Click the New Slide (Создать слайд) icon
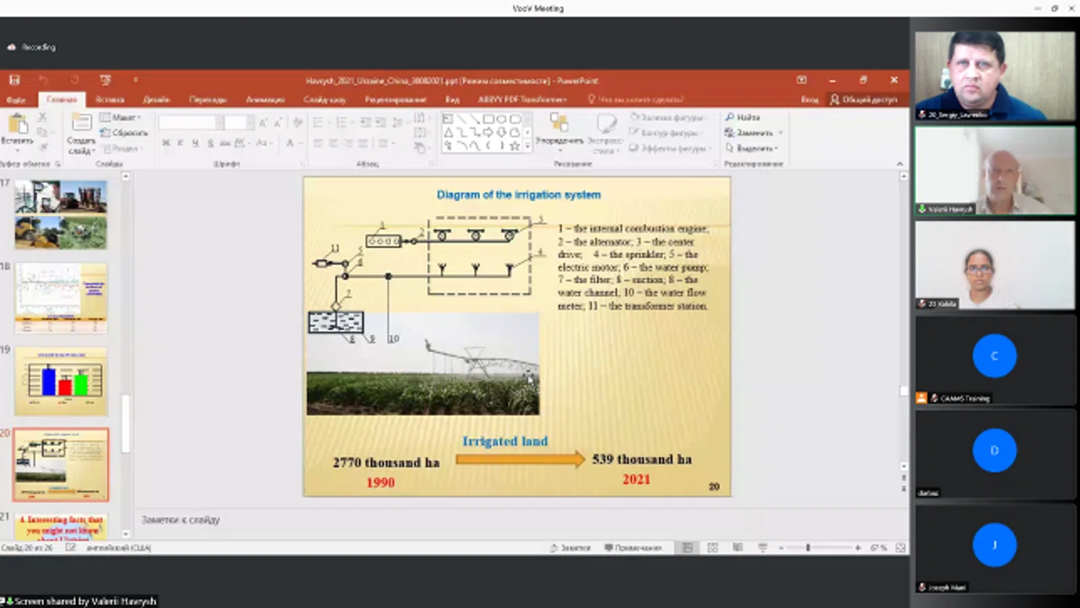 pyautogui.click(x=82, y=123)
